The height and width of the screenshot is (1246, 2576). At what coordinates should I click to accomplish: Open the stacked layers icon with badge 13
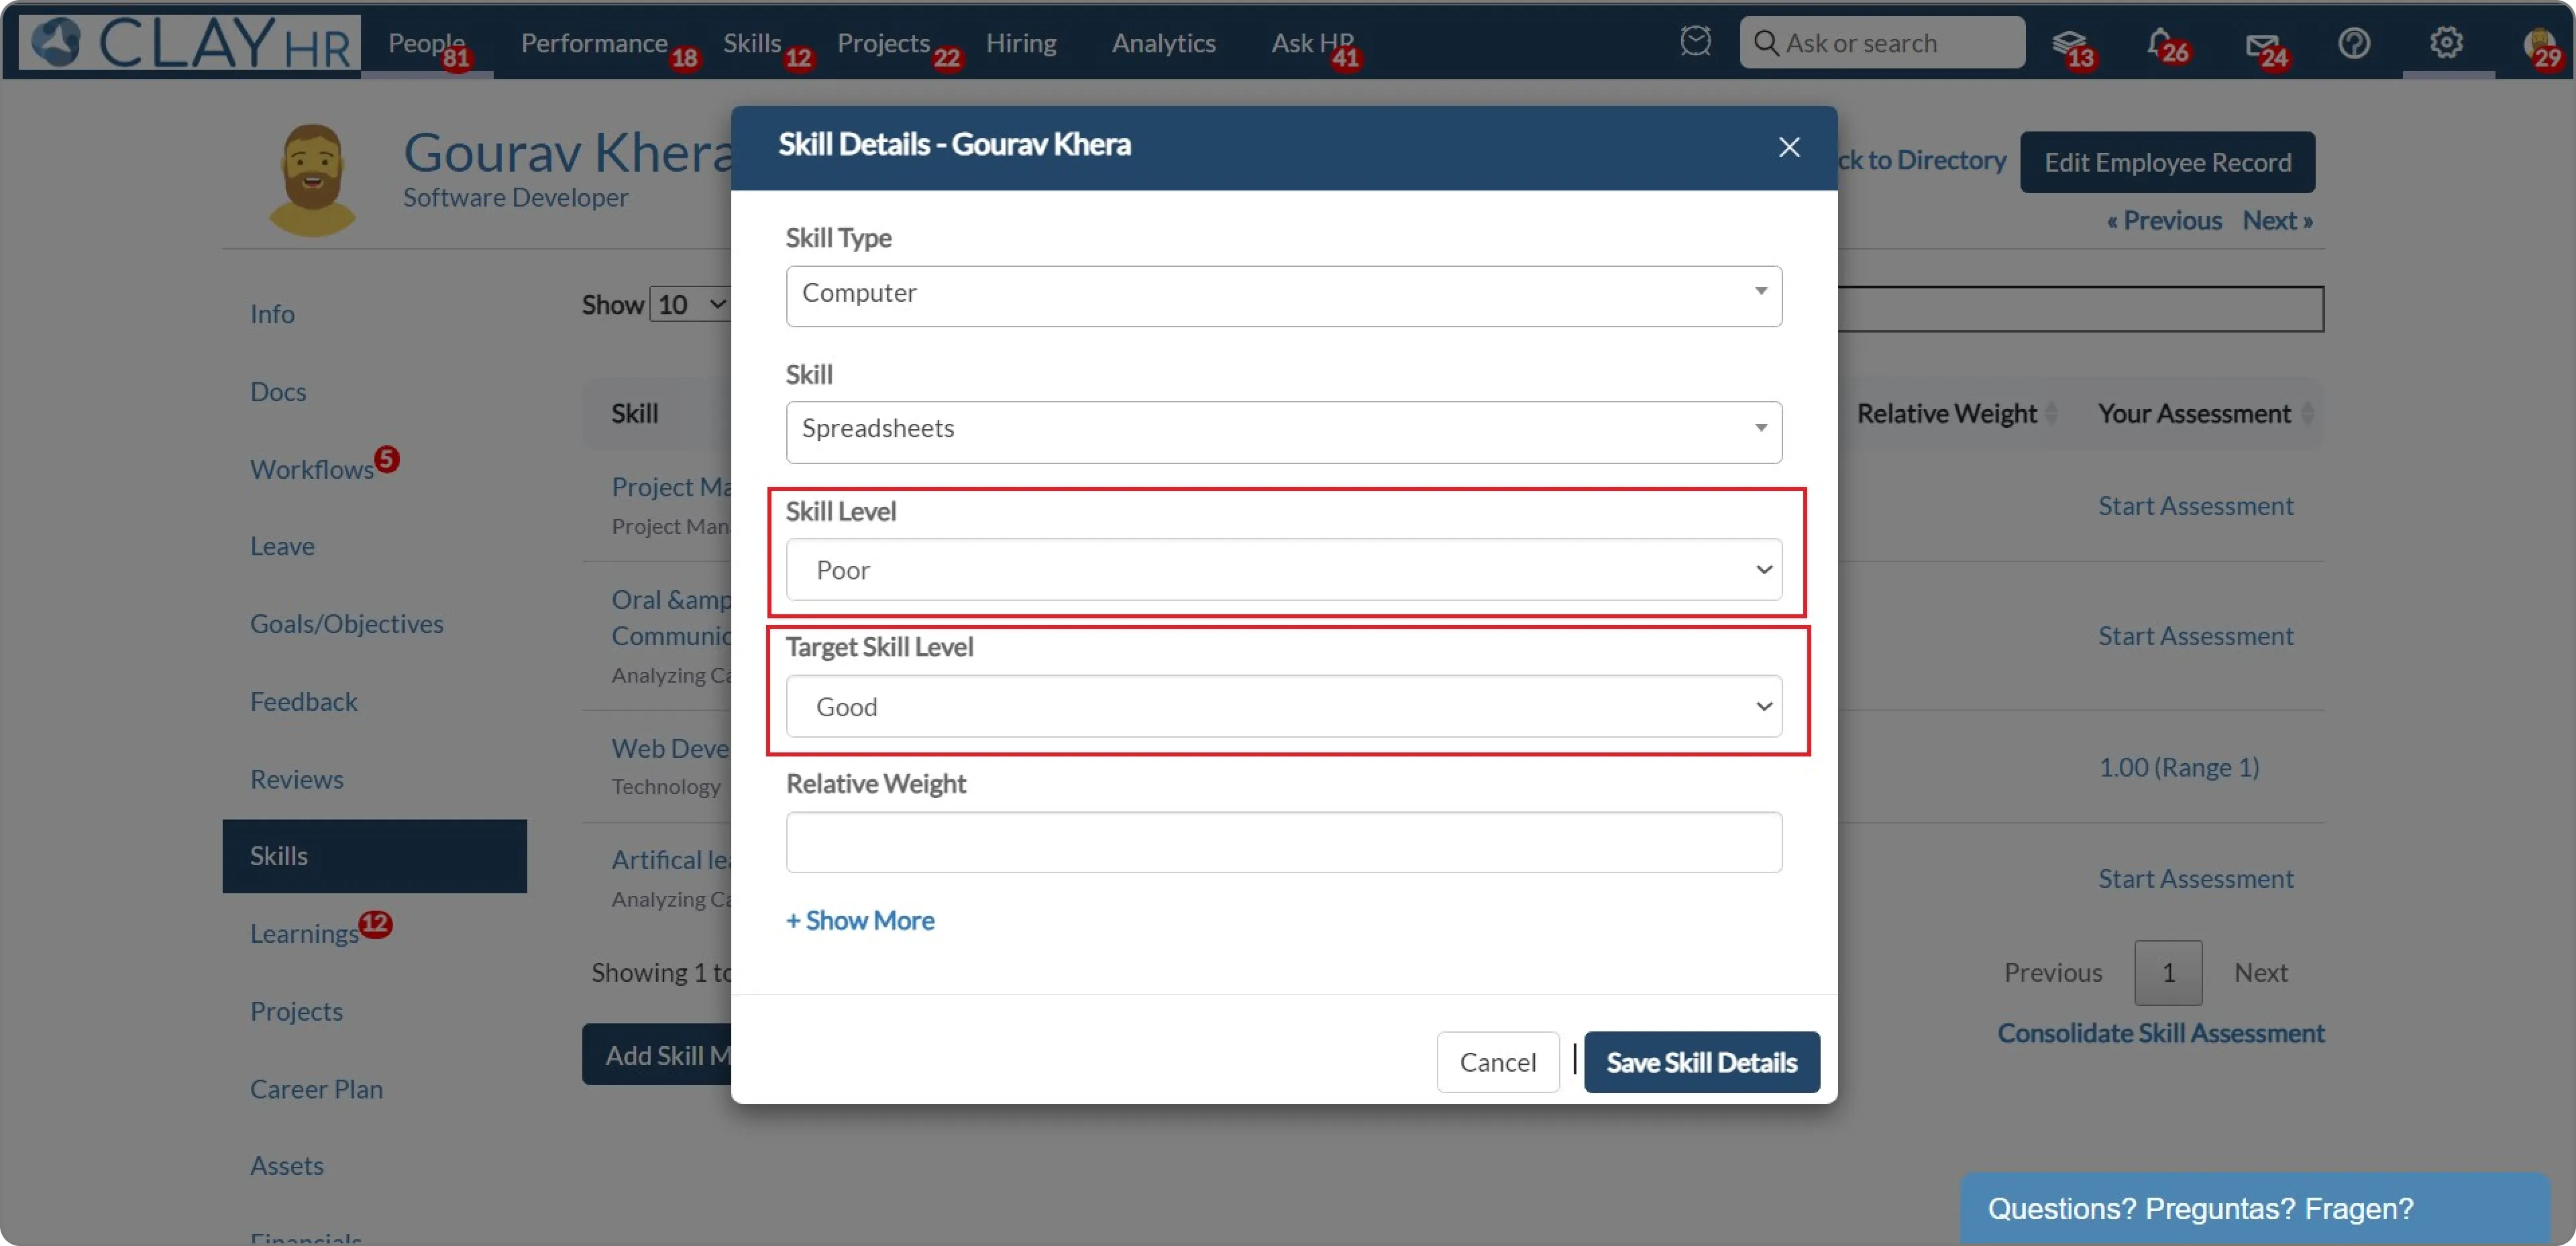coord(2068,44)
